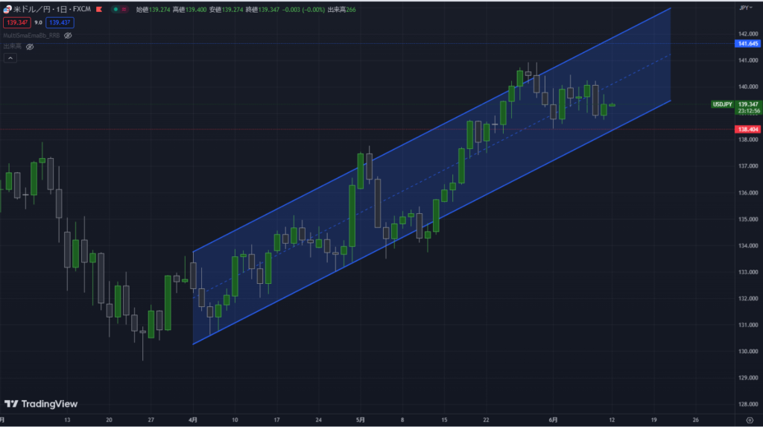Select the 出来高 indicator label
The image size is (763, 427).
click(x=12, y=46)
